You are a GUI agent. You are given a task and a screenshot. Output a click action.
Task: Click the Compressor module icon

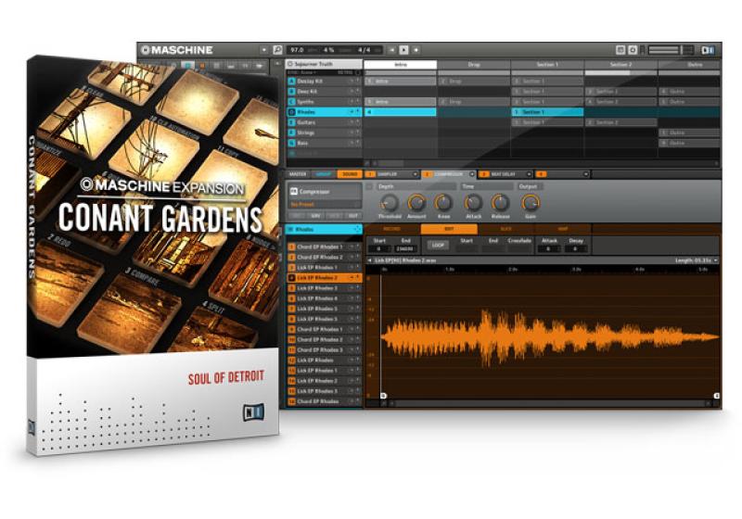click(293, 192)
